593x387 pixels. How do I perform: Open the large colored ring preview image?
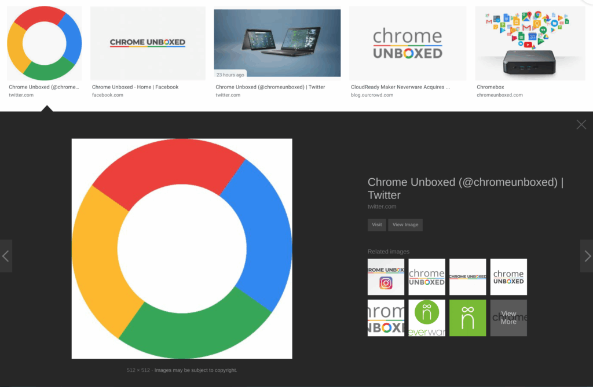[182, 249]
